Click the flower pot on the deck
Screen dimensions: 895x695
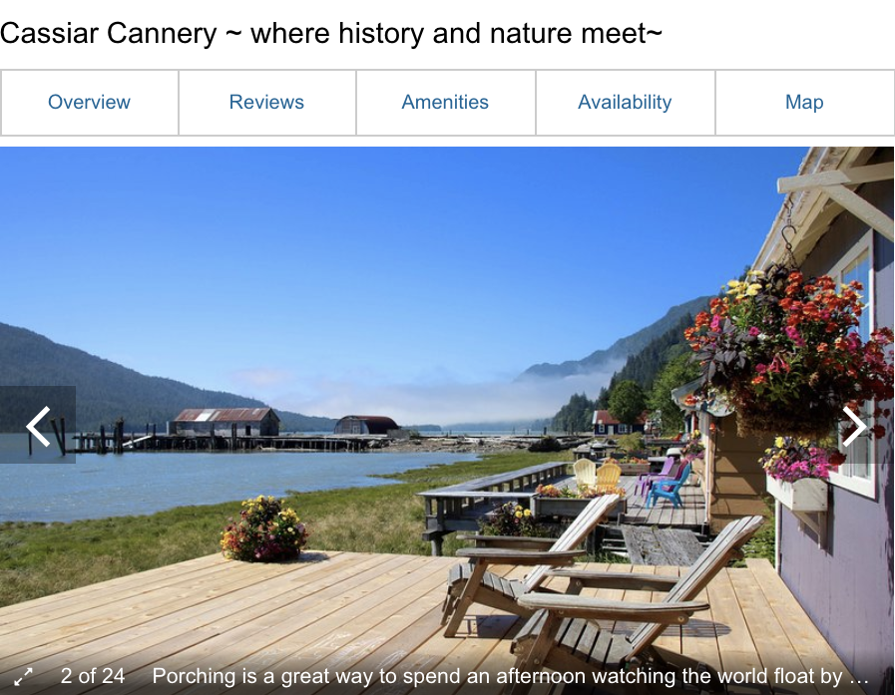pyautogui.click(x=263, y=528)
